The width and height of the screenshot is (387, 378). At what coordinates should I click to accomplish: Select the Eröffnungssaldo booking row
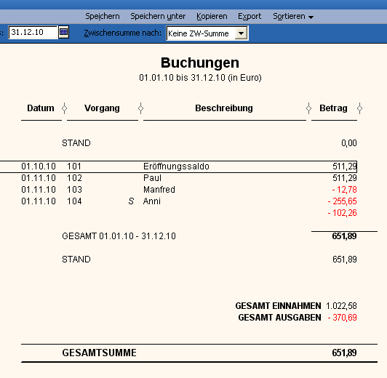178,166
